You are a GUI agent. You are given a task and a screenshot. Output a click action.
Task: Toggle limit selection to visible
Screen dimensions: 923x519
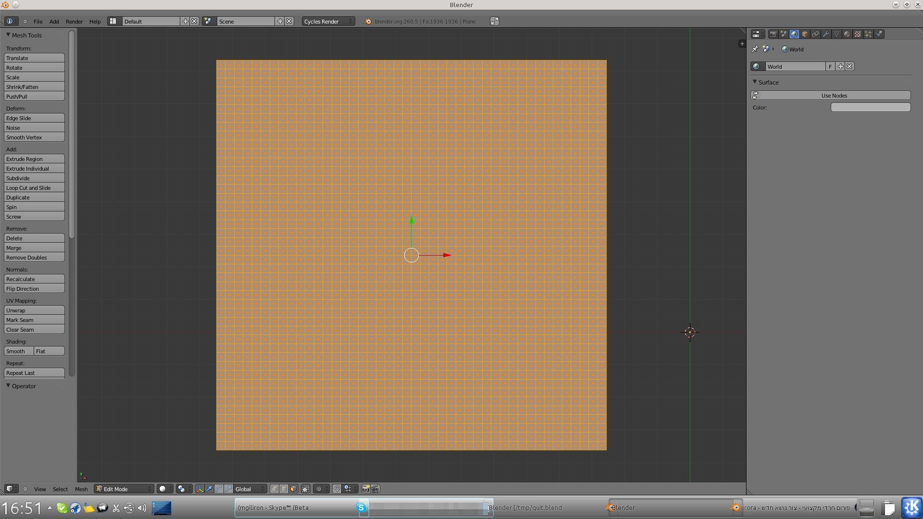tap(306, 489)
